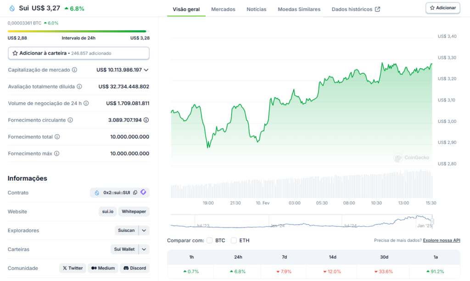Click info icon after 3.089.707.194 value
The image size is (470, 281).
click(146, 120)
